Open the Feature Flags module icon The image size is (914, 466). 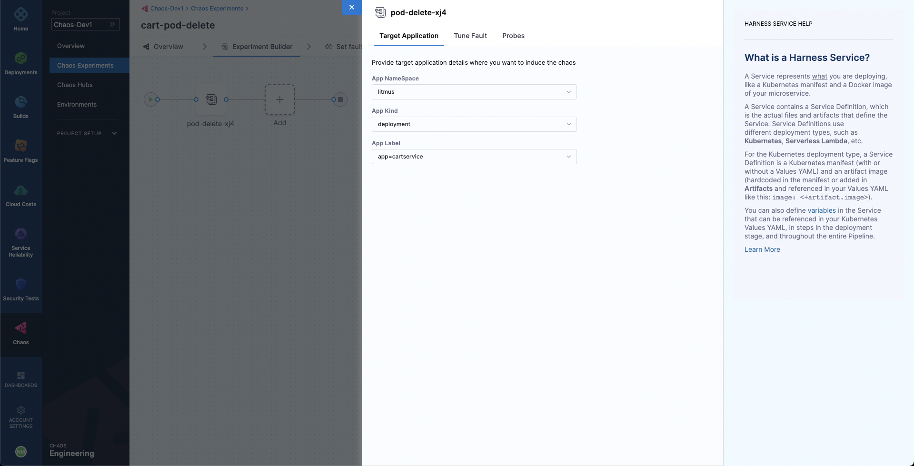[x=21, y=146]
